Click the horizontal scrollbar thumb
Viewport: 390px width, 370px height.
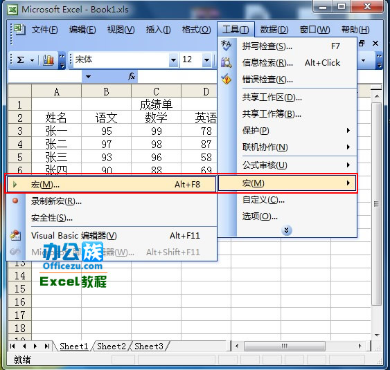[284, 346]
